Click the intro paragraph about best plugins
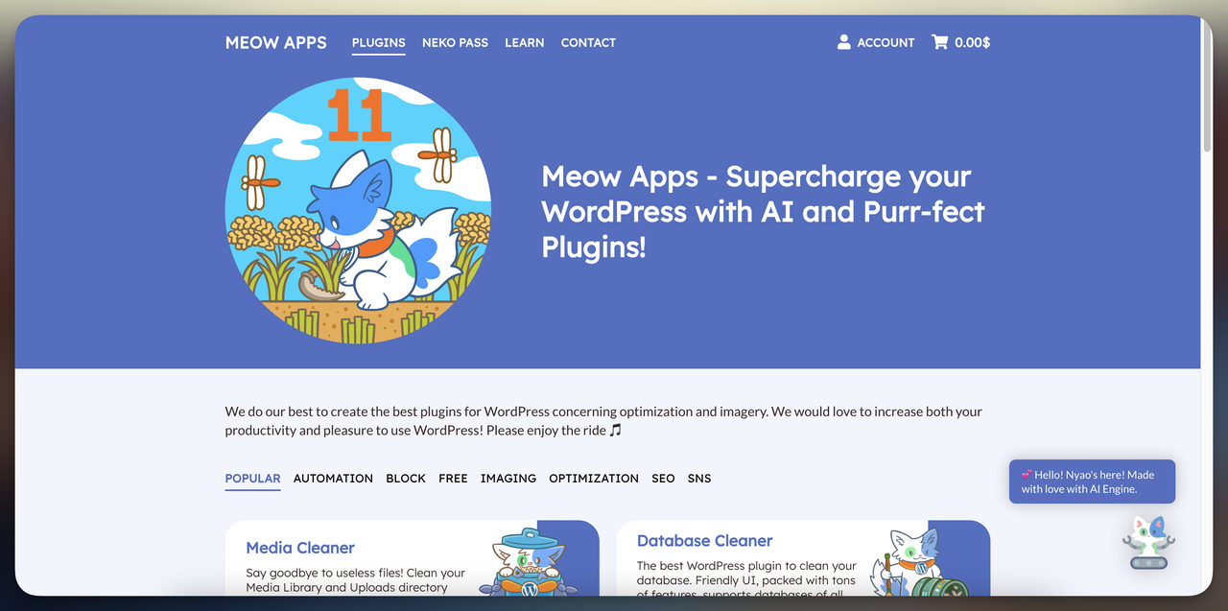The image size is (1228, 611). click(x=603, y=420)
